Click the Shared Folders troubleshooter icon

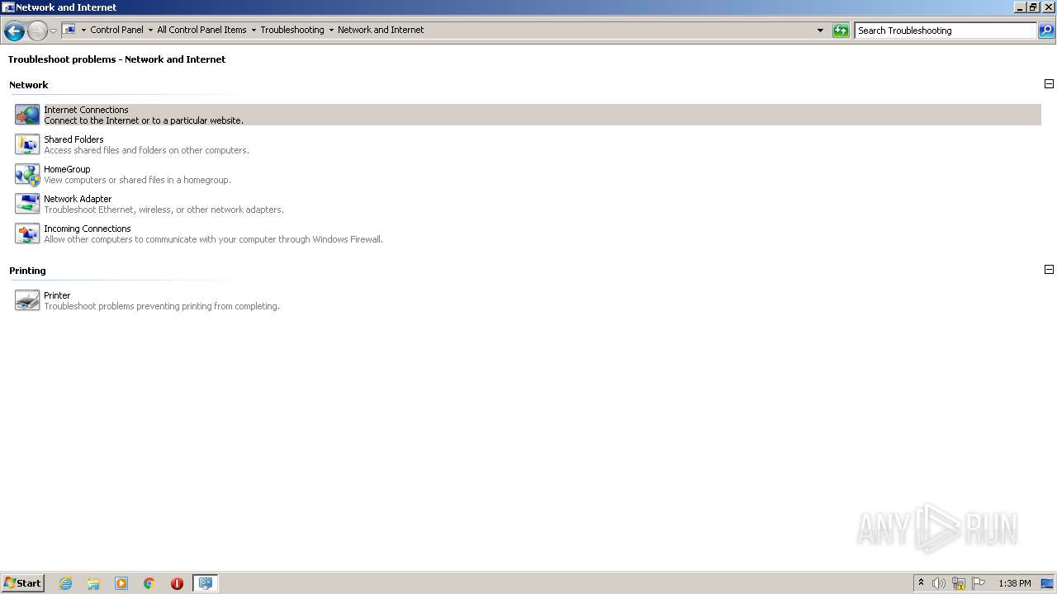[x=27, y=144]
